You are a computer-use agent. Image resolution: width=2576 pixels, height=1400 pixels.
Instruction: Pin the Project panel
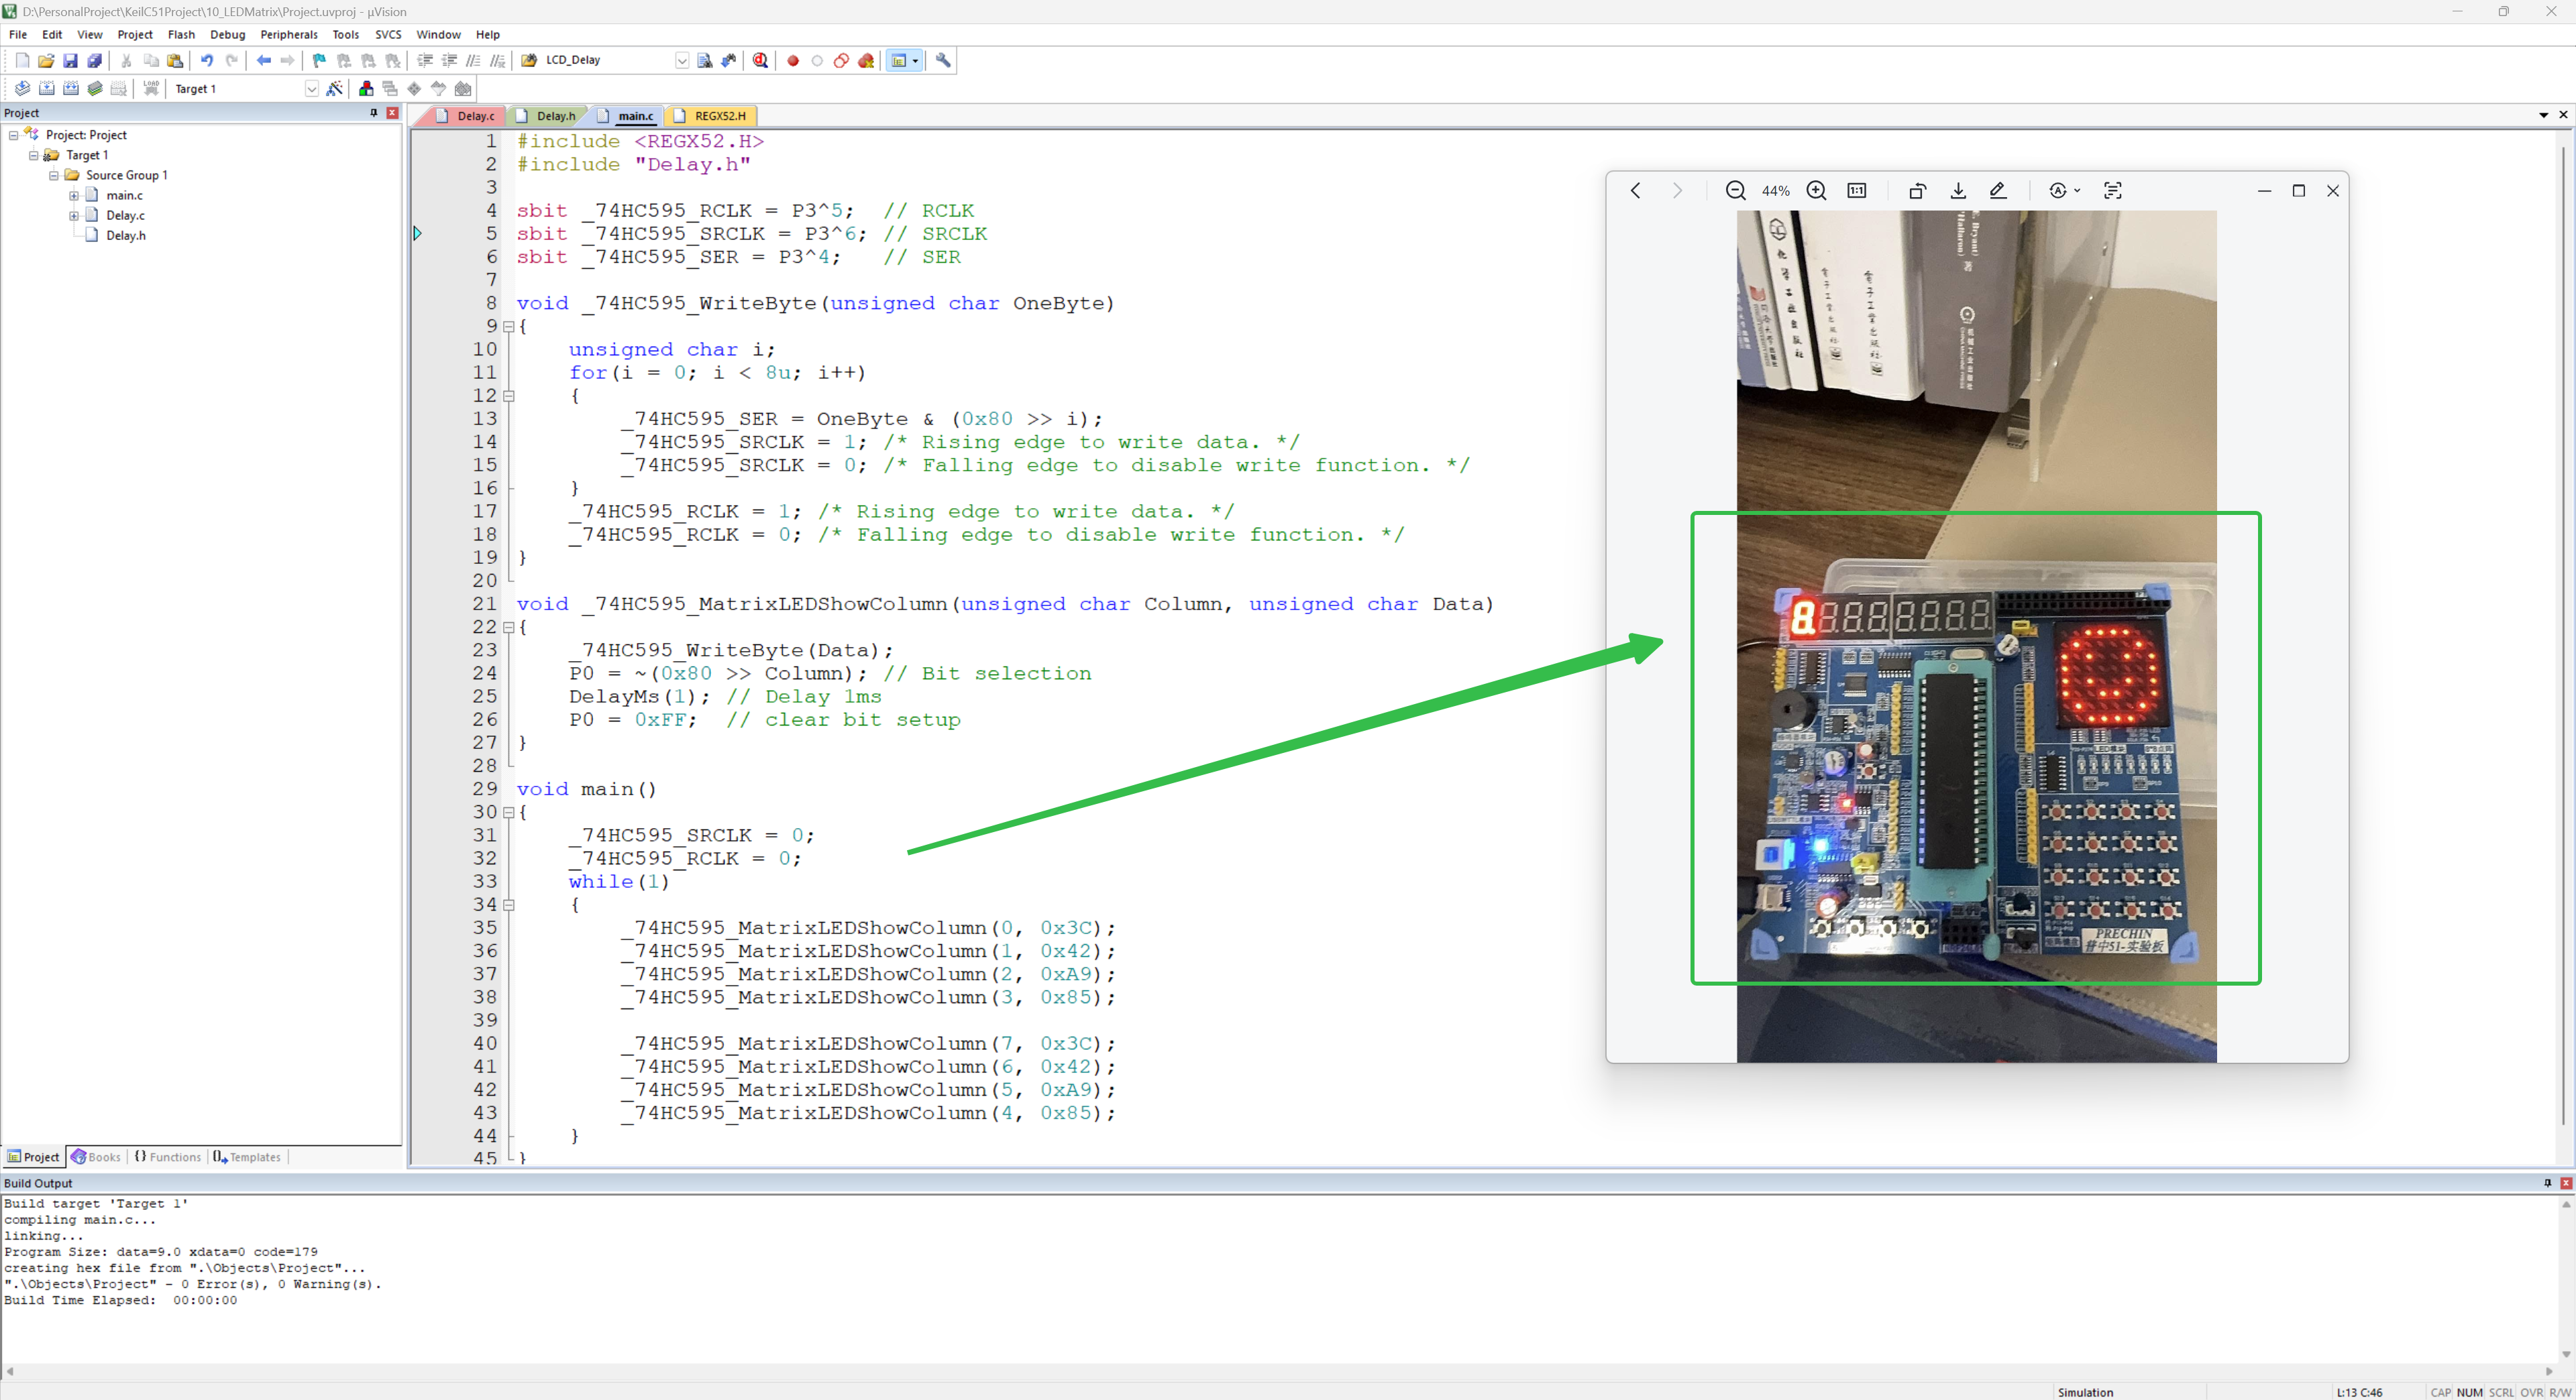click(374, 113)
